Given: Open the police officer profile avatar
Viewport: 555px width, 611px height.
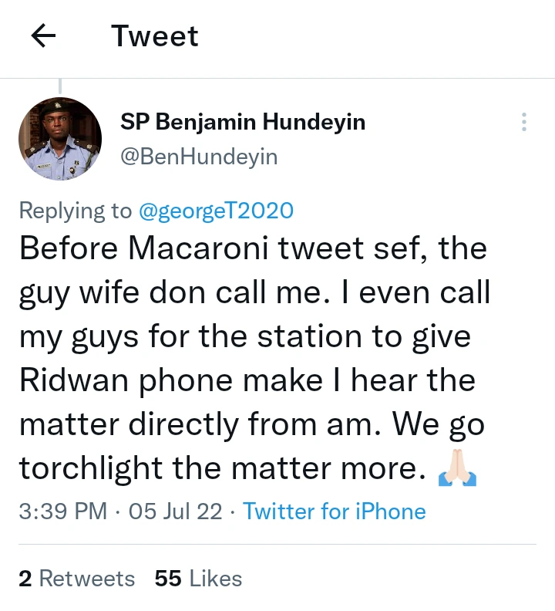Looking at the screenshot, I should click(x=60, y=139).
